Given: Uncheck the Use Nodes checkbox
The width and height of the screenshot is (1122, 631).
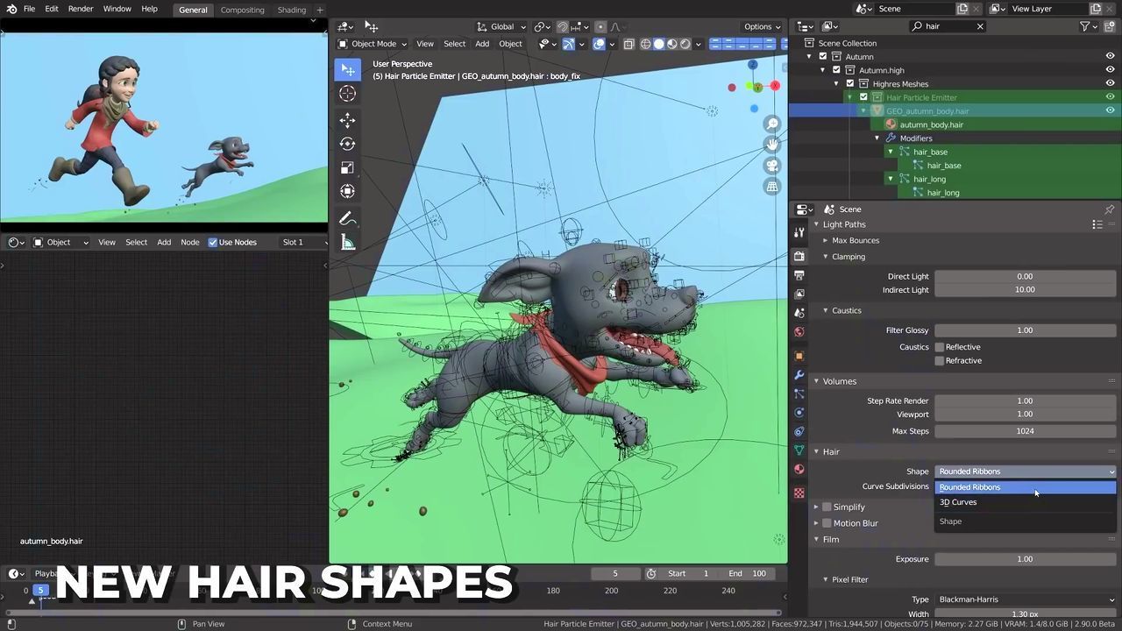Looking at the screenshot, I should [213, 243].
